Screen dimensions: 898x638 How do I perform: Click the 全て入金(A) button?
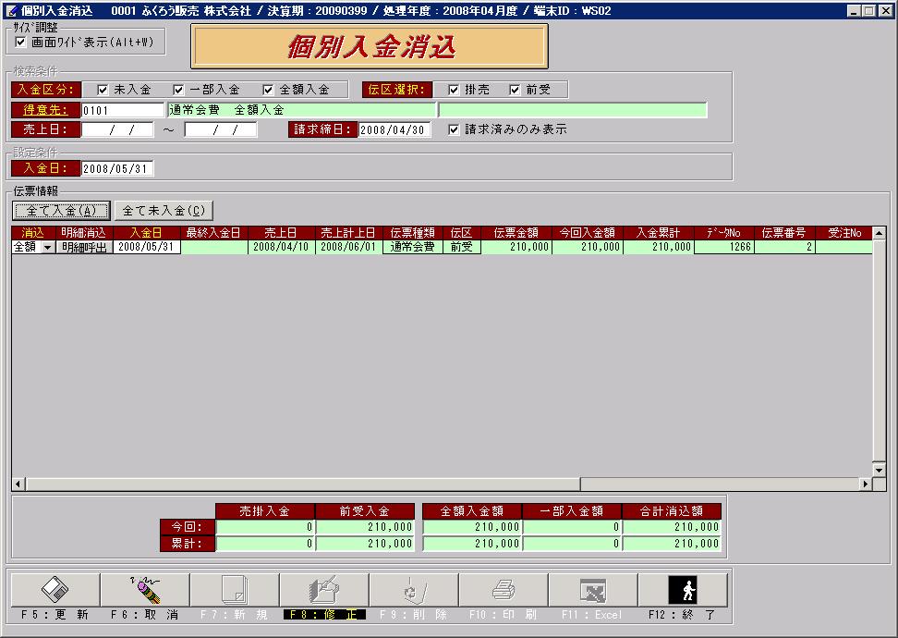click(61, 211)
